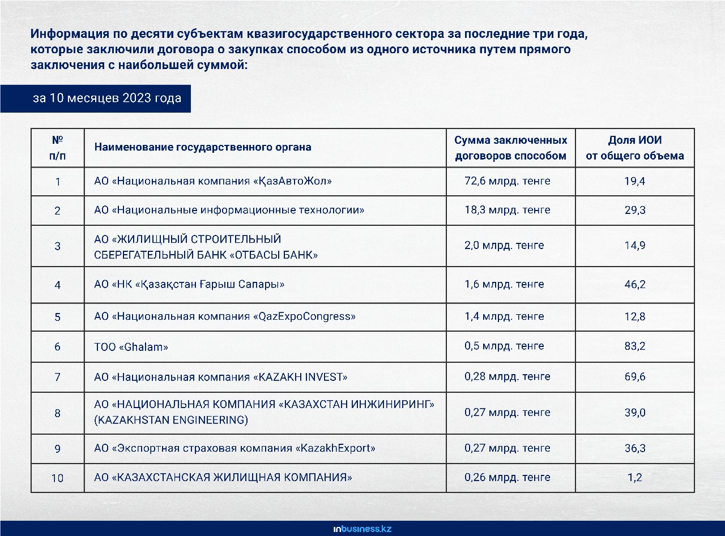Viewport: 725px width, 536px height.
Task: Select the share value '12,8'
Action: [x=635, y=317]
